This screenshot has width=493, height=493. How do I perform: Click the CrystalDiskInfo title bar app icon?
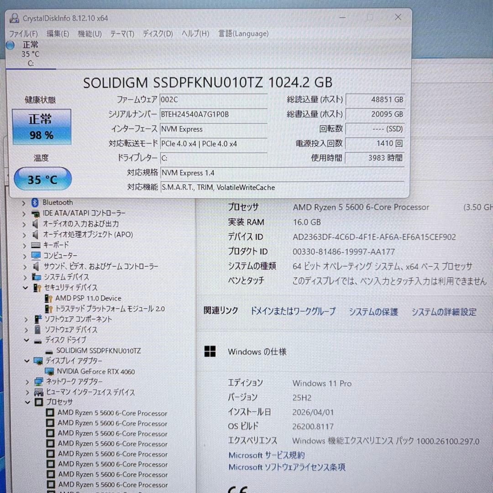pyautogui.click(x=14, y=18)
